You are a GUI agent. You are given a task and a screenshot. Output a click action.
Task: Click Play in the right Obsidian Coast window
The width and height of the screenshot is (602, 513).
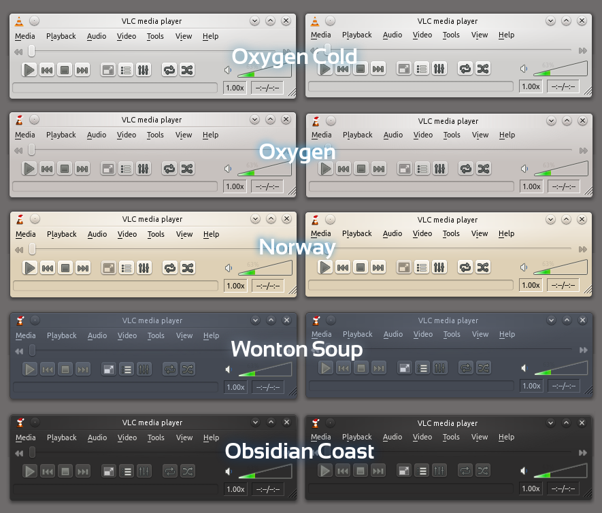coord(324,470)
